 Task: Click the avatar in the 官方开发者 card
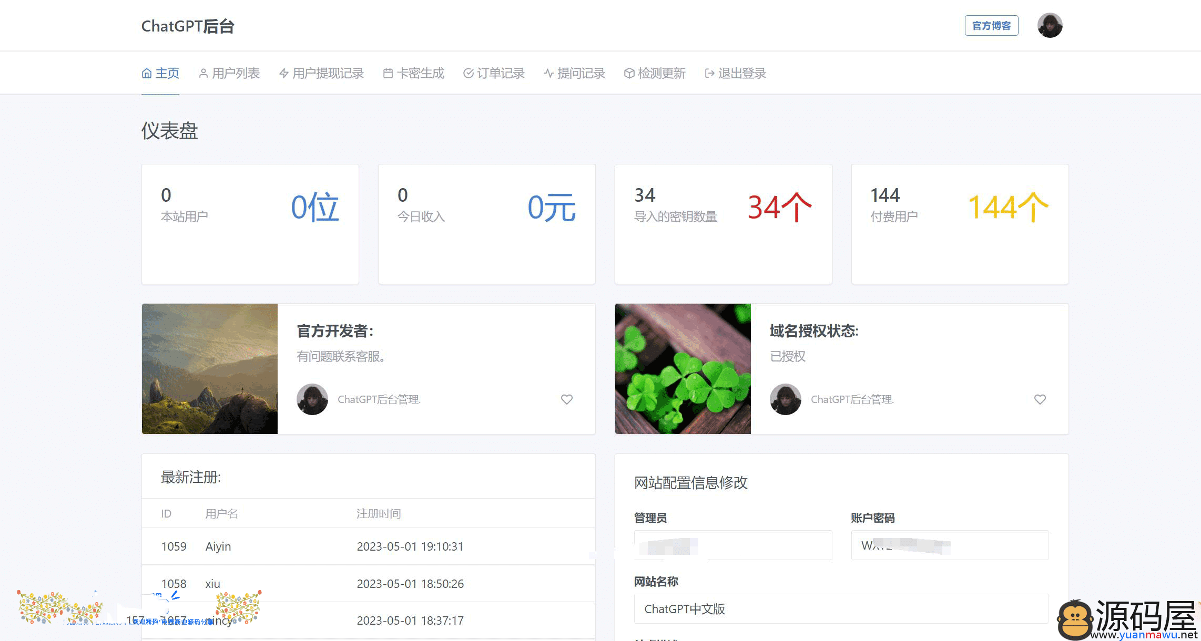point(312,399)
